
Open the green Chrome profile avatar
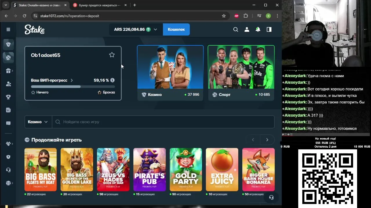tap(268, 16)
